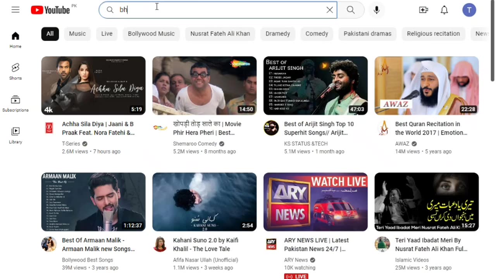
Task: Open Library in sidebar
Action: [15, 136]
